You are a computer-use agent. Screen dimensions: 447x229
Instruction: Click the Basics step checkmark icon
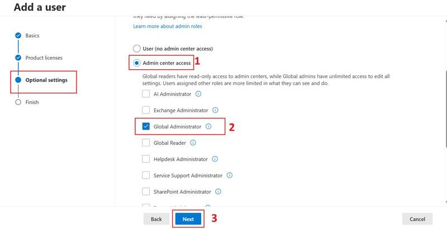pos(18,36)
